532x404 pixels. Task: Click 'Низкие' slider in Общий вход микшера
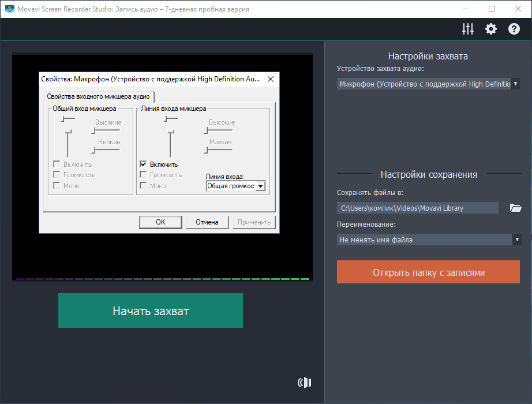(106, 150)
